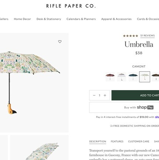
Task: Click the five-star rating icons
Action: click(130, 36)
